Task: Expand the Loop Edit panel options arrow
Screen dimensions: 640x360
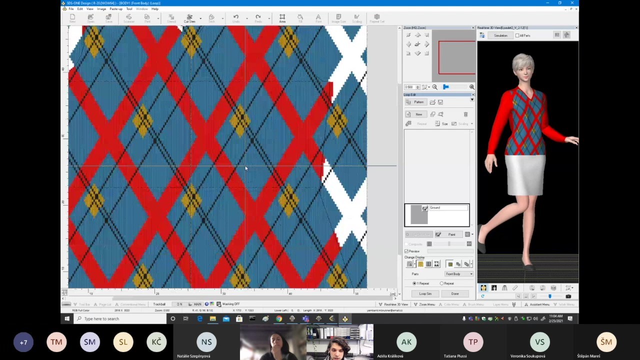Action: pos(472,99)
